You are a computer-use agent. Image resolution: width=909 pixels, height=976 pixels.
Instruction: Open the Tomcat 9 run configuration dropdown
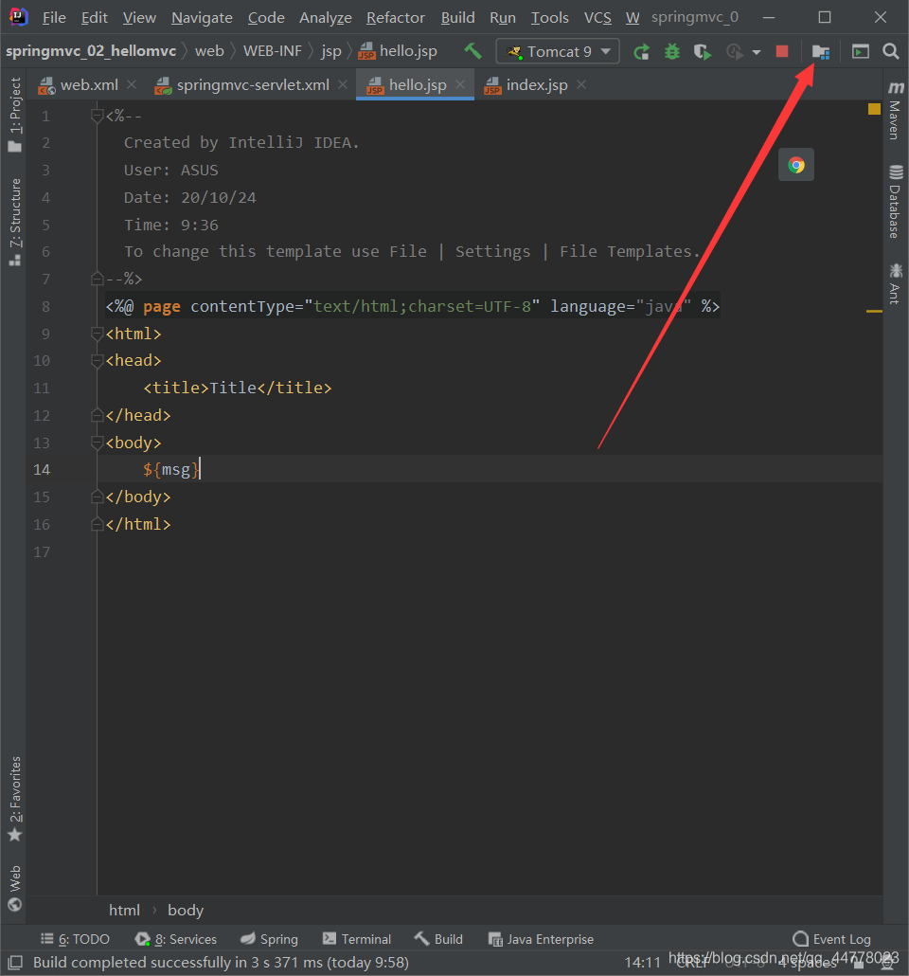coord(558,51)
